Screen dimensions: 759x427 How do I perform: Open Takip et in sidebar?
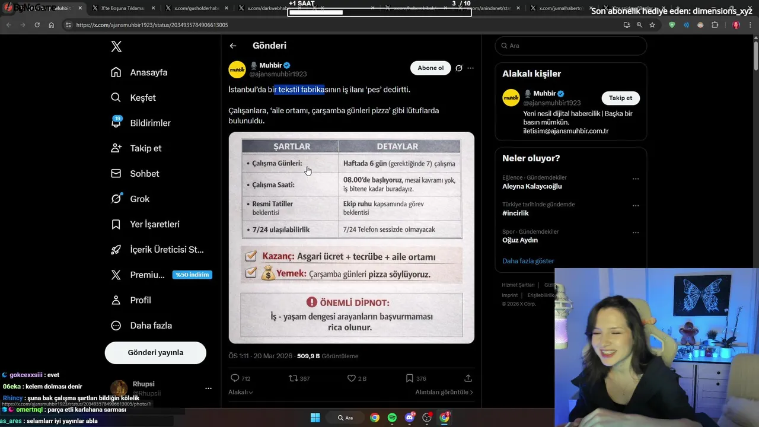point(136,148)
